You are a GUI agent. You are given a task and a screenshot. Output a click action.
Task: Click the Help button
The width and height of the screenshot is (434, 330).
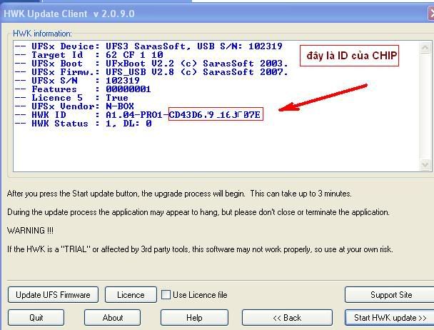[193, 318]
